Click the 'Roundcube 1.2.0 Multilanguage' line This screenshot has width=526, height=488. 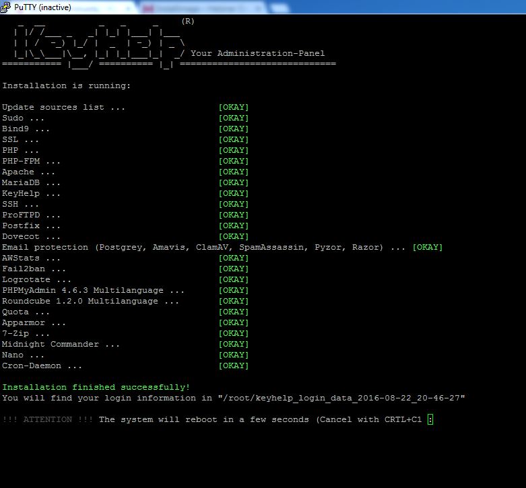tap(90, 301)
